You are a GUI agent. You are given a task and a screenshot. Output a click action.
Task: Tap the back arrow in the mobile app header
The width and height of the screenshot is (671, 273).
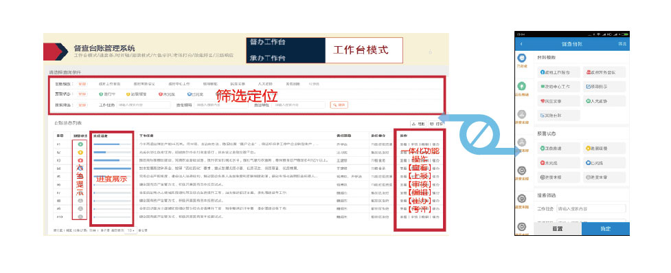[521, 44]
